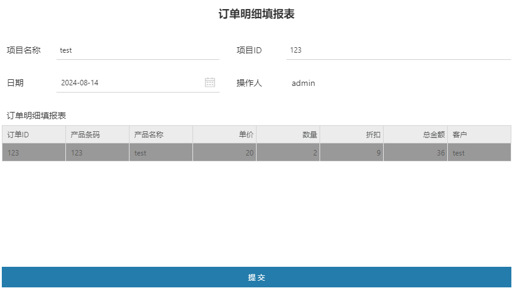The width and height of the screenshot is (515, 291).
Task: Click the 项目名称 label
Action: pyautogui.click(x=24, y=50)
